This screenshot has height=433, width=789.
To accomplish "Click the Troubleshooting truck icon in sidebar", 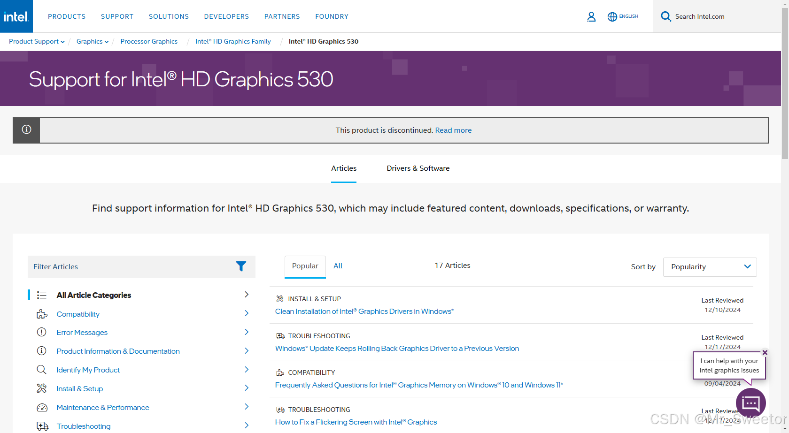I will tap(42, 426).
